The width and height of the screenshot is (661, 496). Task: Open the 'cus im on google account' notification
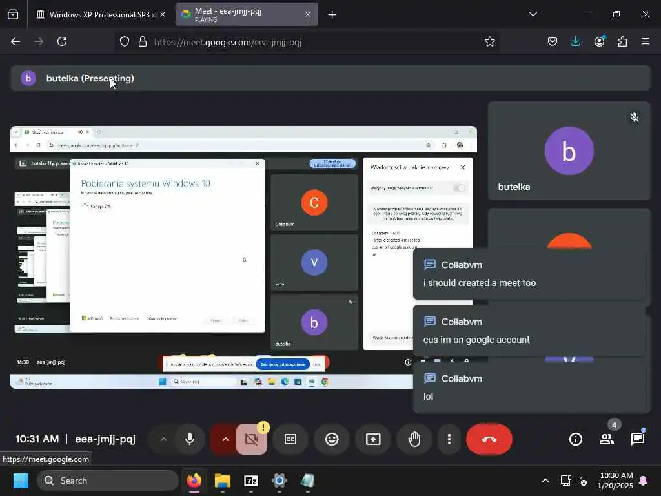(529, 331)
